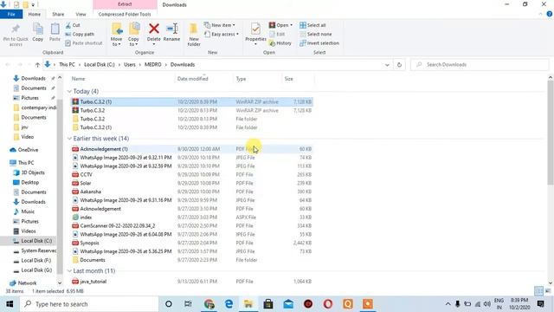
Task: Click the History button
Action: 280,43
